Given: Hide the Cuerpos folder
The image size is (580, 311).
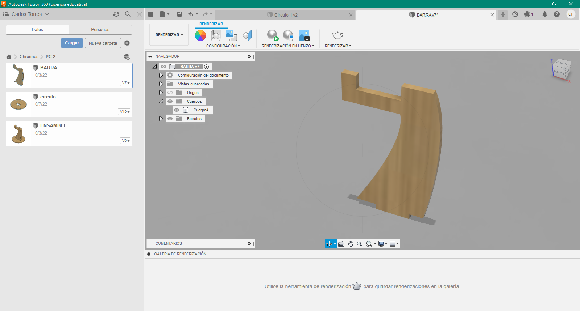Looking at the screenshot, I should pos(170,101).
